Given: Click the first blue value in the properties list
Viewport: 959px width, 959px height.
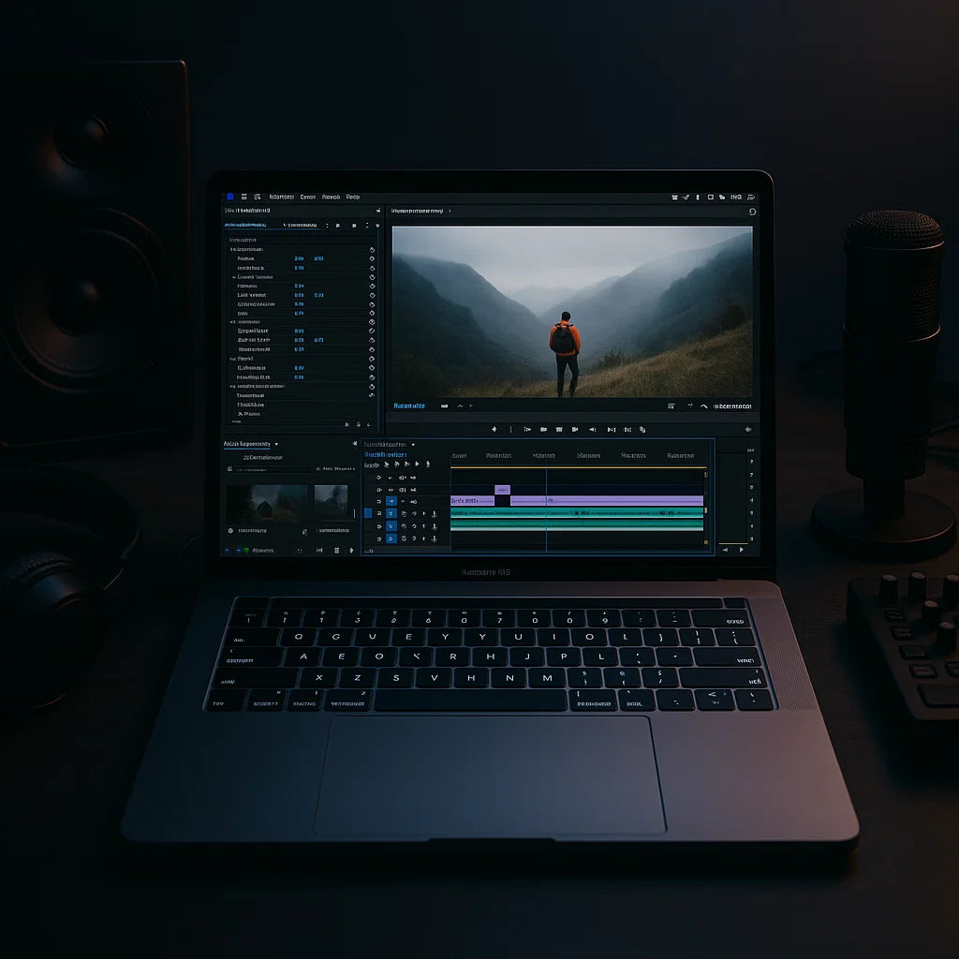Looking at the screenshot, I should coord(299,258).
